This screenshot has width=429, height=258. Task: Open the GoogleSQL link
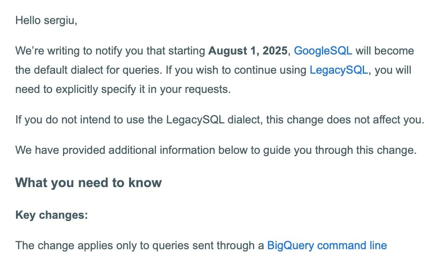323,51
